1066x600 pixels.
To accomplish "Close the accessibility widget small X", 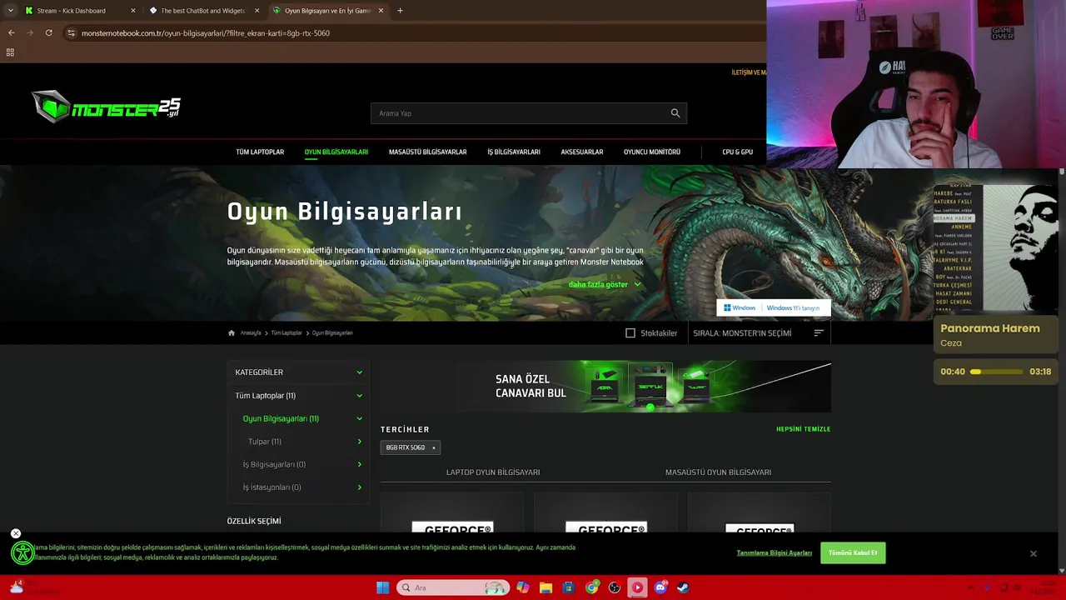I will [16, 533].
